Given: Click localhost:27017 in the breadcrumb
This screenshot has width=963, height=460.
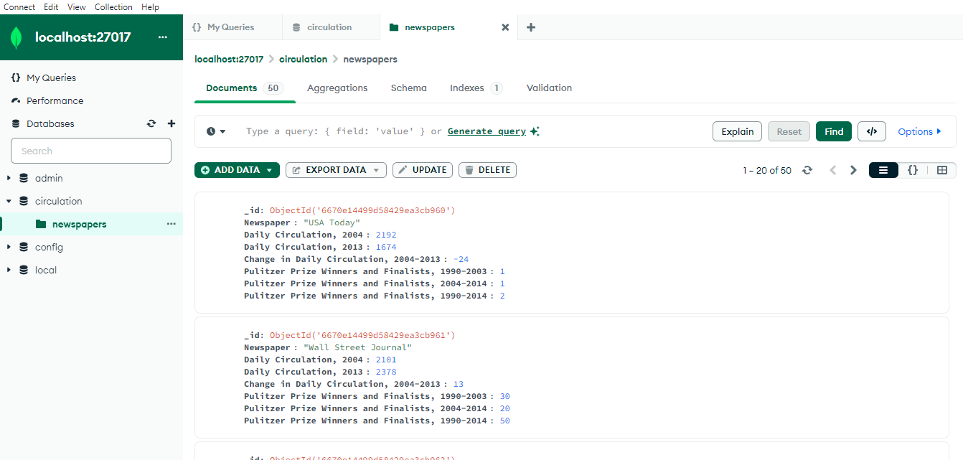Looking at the screenshot, I should [x=229, y=59].
